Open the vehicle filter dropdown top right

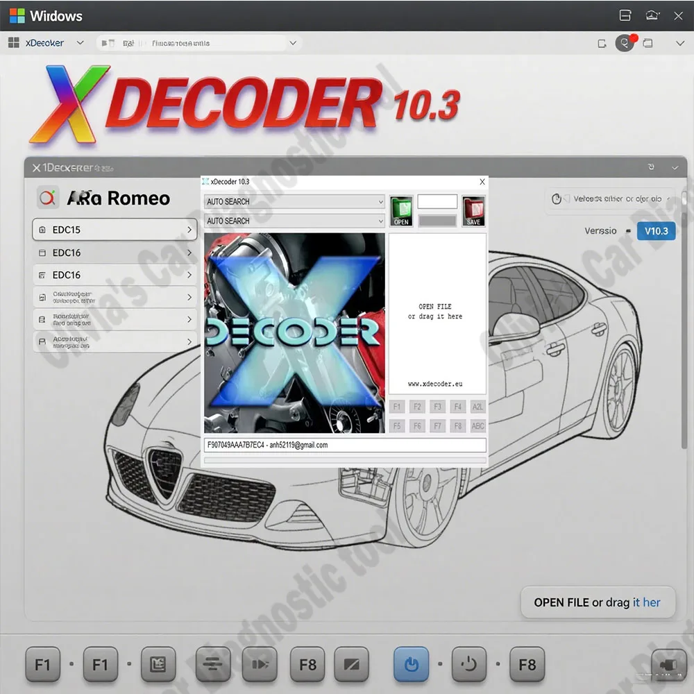611,199
